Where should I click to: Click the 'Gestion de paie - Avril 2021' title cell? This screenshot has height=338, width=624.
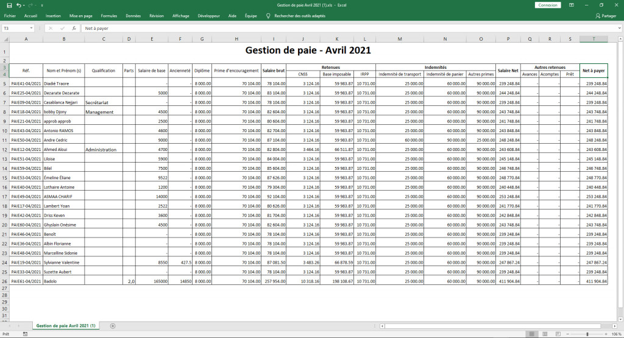pyautogui.click(x=308, y=51)
